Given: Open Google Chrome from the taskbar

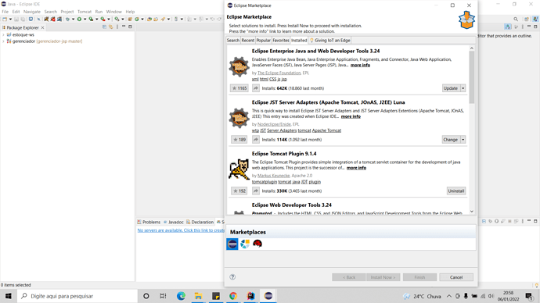Looking at the screenshot, I should click(233, 296).
